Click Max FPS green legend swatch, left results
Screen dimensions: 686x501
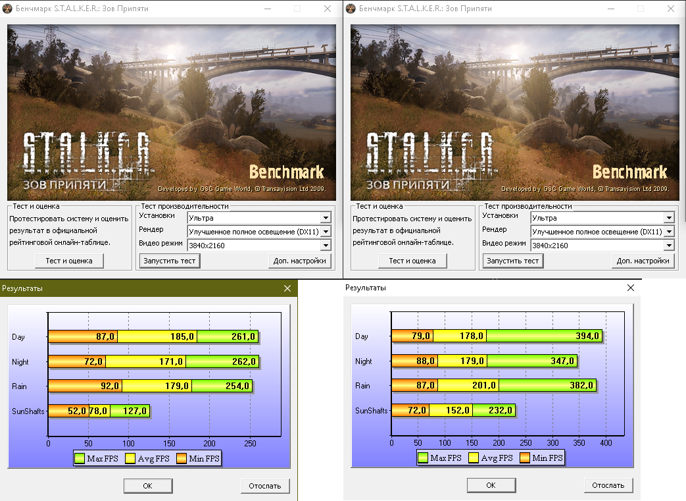point(80,458)
